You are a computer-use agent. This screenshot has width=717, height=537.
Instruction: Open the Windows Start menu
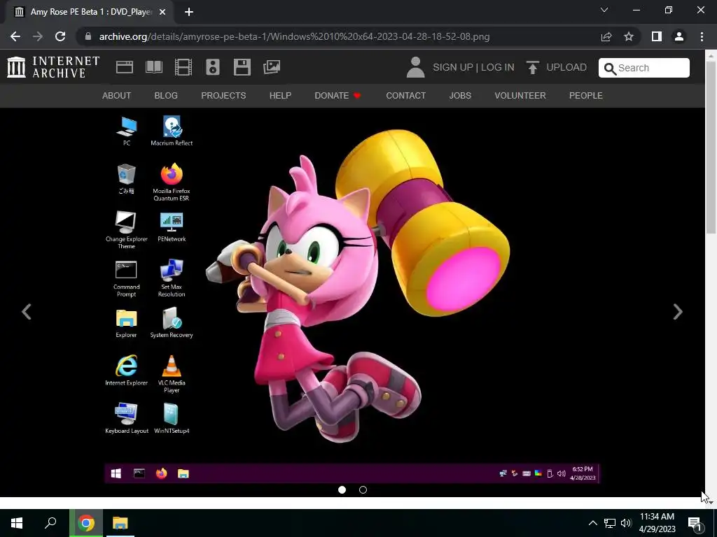17,523
